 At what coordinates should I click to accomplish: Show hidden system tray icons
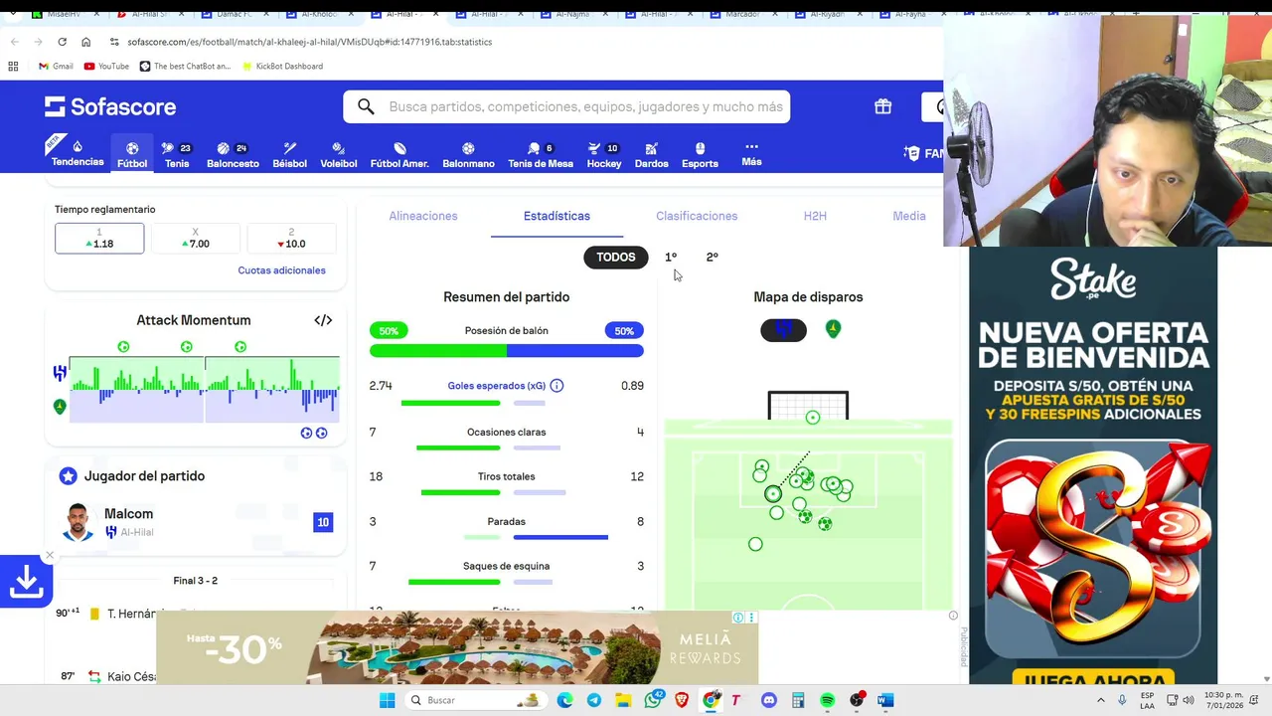[x=1100, y=700]
